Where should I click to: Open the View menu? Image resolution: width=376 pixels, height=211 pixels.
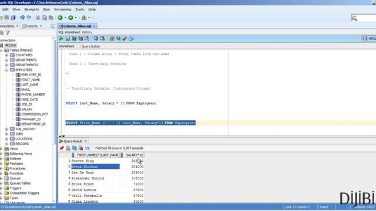pyautogui.click(x=16, y=9)
